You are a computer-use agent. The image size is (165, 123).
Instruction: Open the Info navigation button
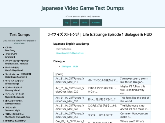(75, 22)
